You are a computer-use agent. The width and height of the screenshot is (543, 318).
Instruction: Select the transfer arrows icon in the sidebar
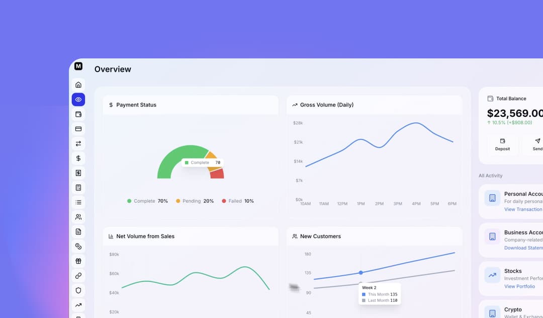tap(78, 143)
